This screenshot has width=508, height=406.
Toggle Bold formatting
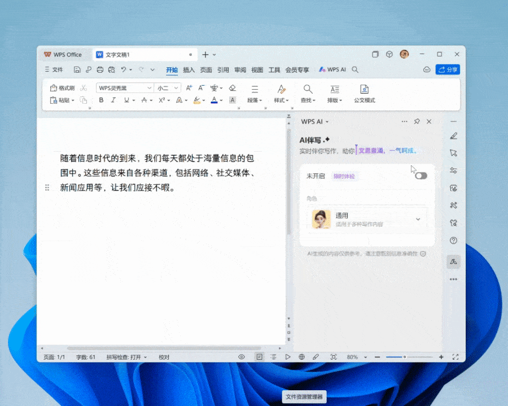(101, 100)
